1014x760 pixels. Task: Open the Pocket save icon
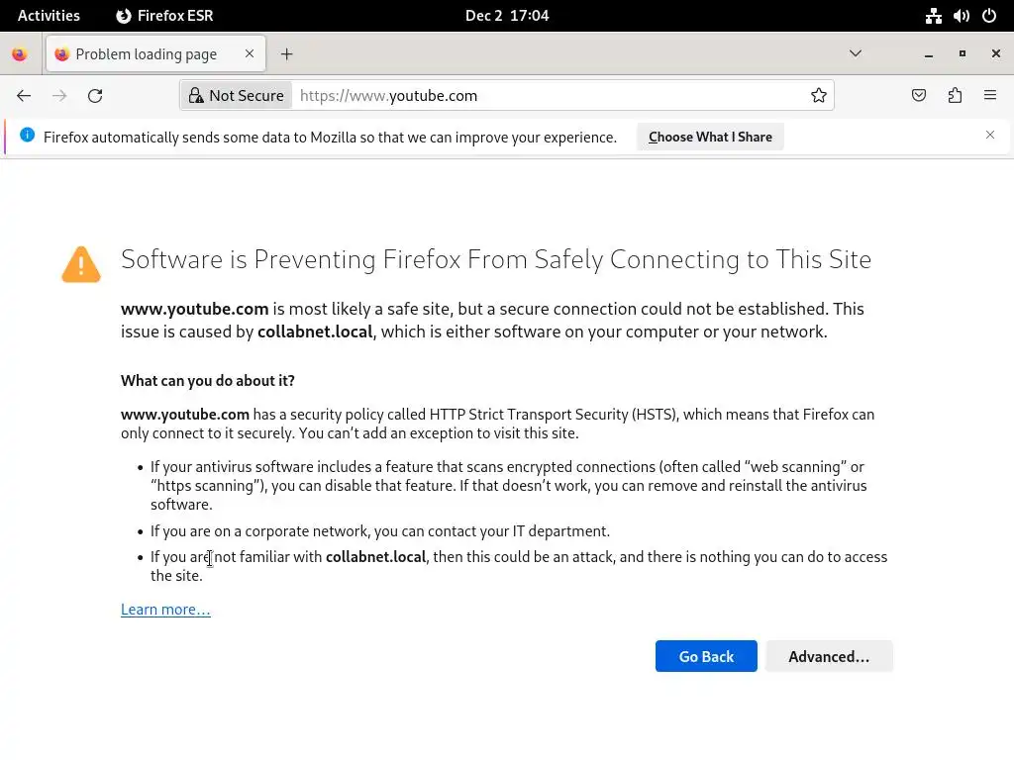[919, 96]
